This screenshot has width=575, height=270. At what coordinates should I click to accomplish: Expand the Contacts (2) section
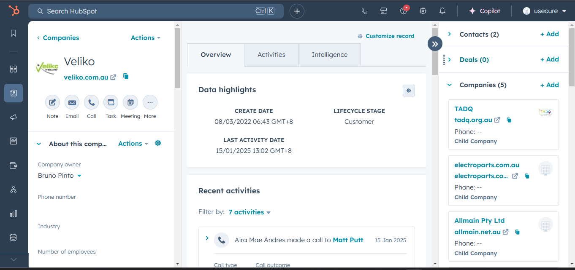pos(449,34)
